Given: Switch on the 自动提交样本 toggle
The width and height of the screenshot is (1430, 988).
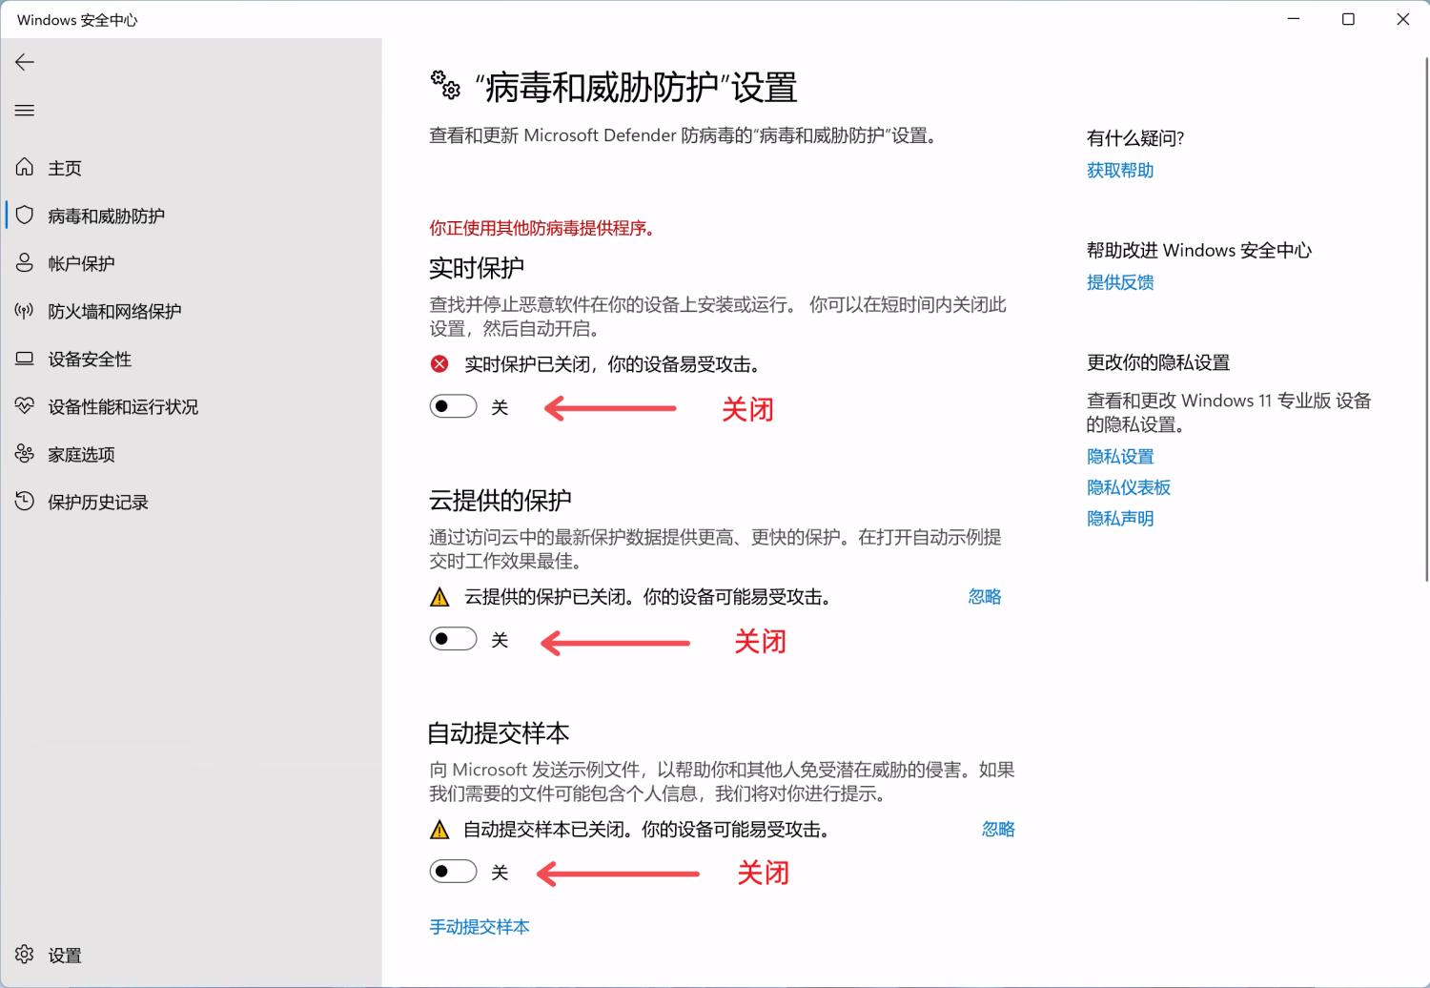Looking at the screenshot, I should point(453,872).
